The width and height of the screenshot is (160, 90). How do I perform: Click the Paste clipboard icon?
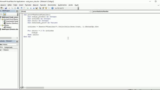coord(15,8)
